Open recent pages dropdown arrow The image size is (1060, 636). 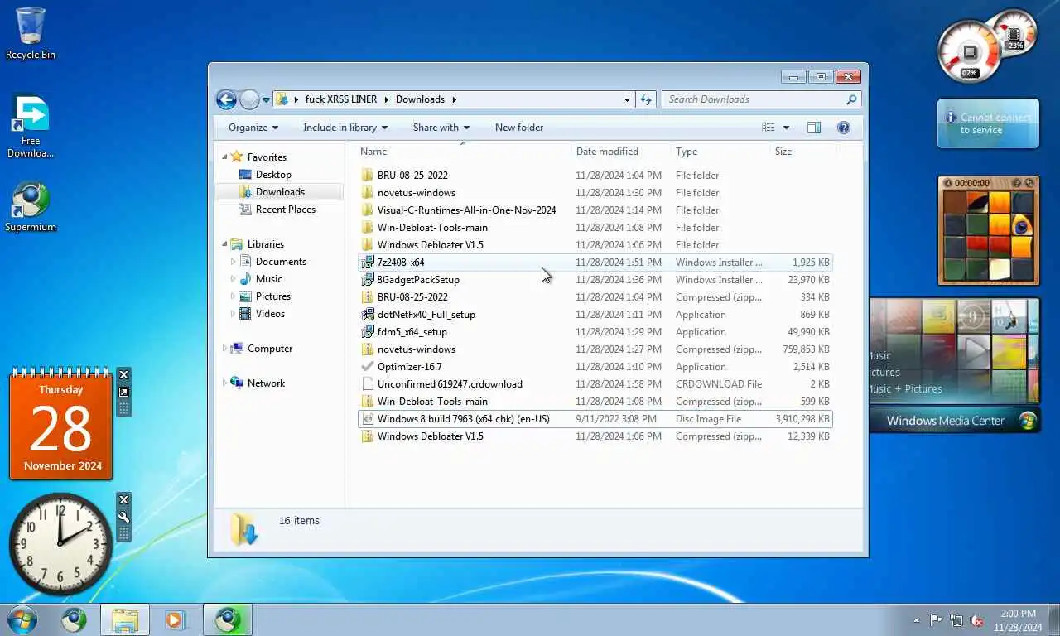pyautogui.click(x=266, y=100)
